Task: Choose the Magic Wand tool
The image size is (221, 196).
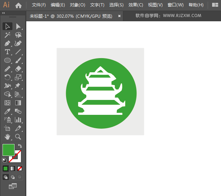Action: [x=7, y=35]
